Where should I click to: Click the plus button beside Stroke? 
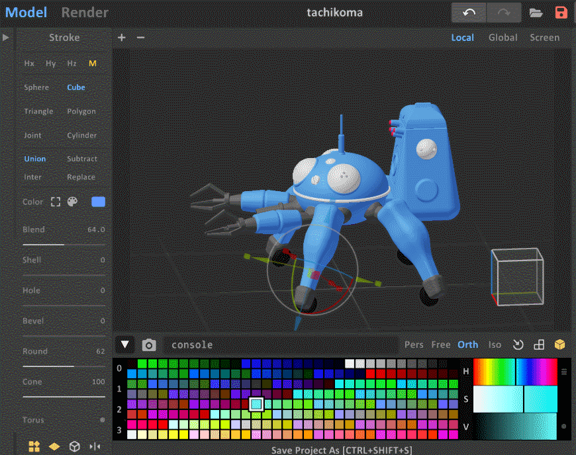click(x=122, y=38)
